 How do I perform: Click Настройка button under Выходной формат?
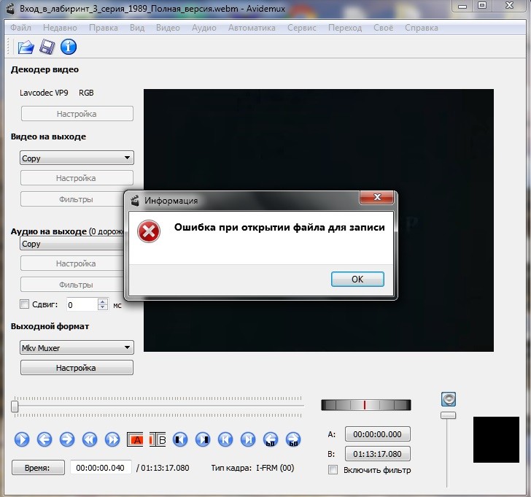[76, 368]
